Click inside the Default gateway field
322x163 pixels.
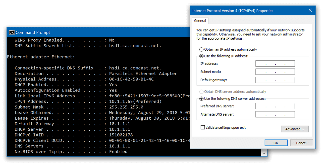pos(275,80)
